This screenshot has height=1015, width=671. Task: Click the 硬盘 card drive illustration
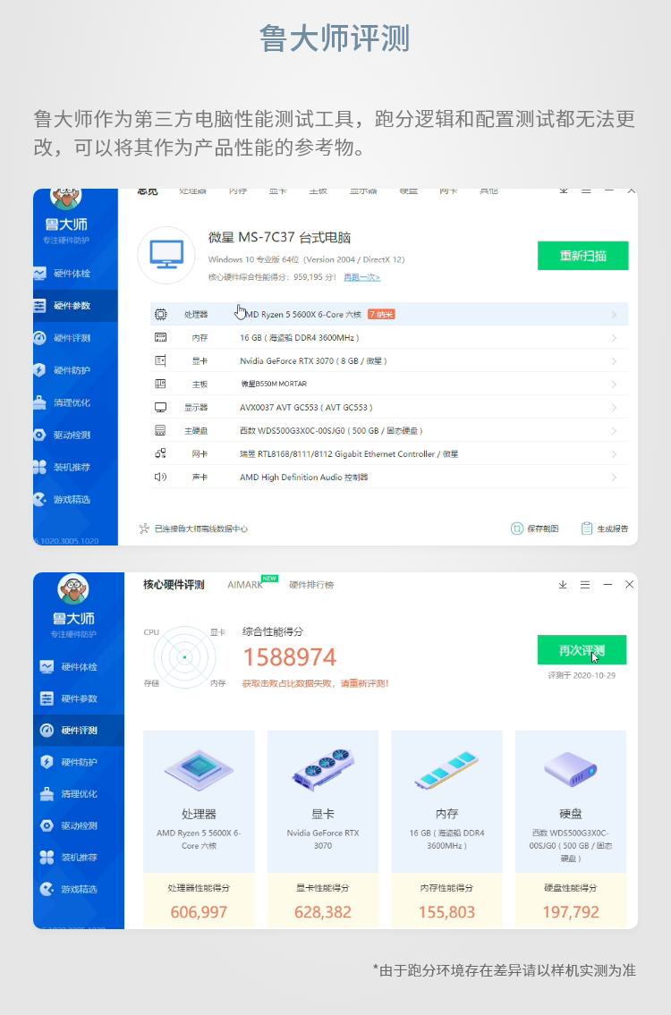pyautogui.click(x=571, y=770)
